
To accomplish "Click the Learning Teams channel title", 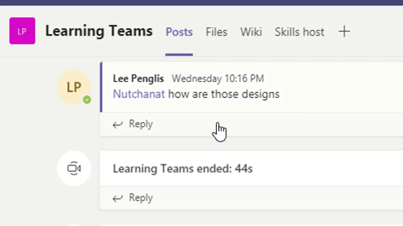I will click(99, 31).
